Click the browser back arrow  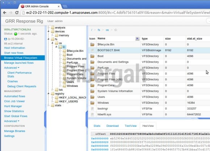tap(5, 13)
